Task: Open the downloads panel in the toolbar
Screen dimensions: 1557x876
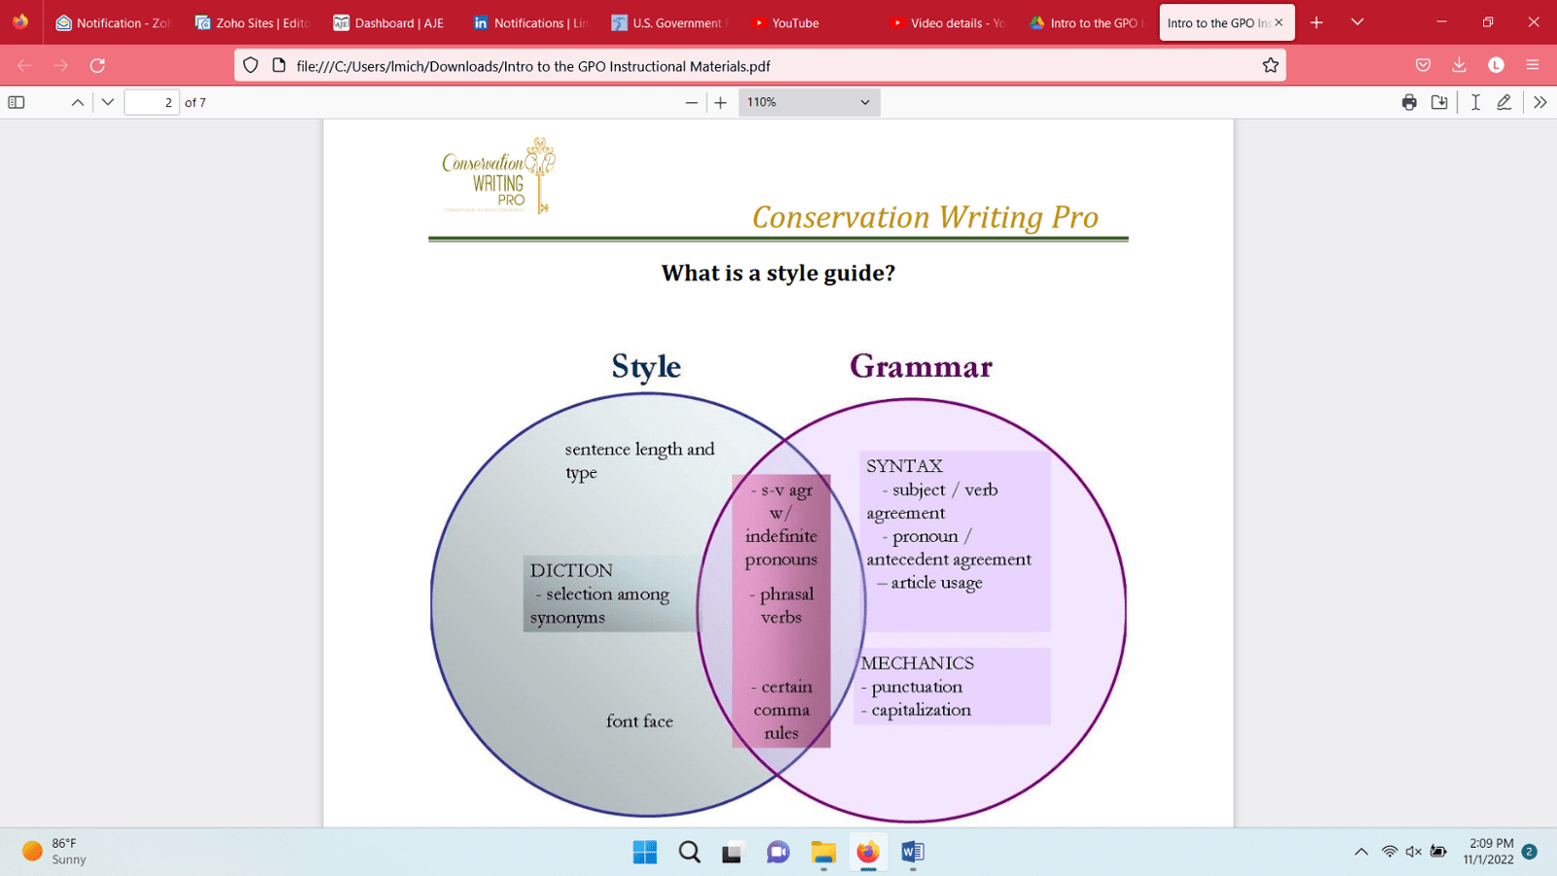Action: (x=1459, y=64)
